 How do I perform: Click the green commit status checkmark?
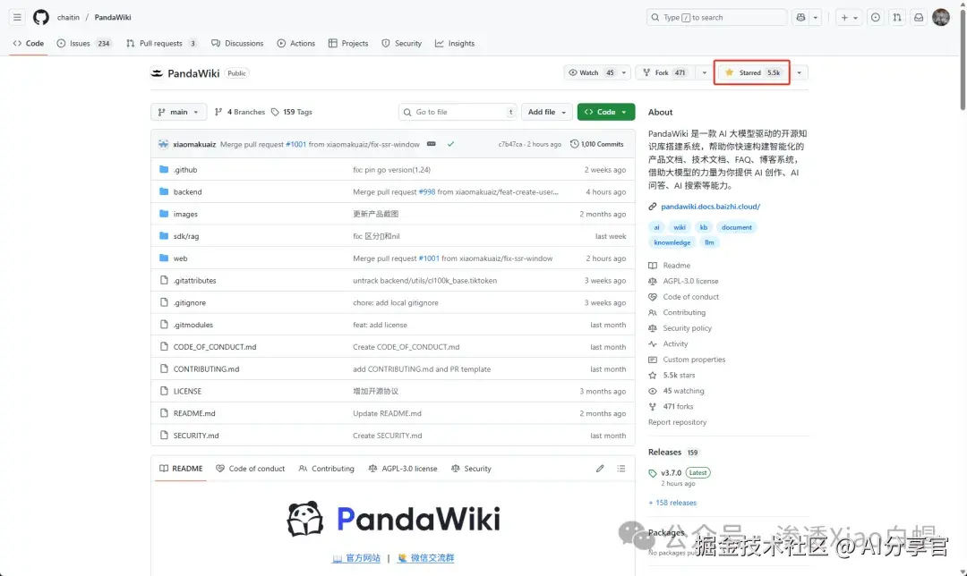450,144
